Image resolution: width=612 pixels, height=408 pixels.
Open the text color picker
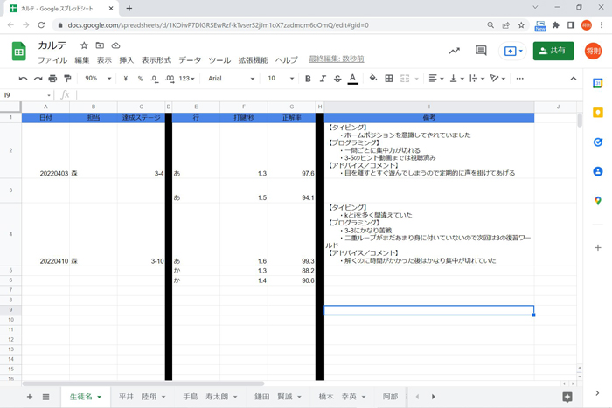point(352,79)
